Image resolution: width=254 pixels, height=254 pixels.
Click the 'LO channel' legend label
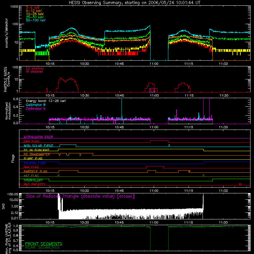click(35, 68)
